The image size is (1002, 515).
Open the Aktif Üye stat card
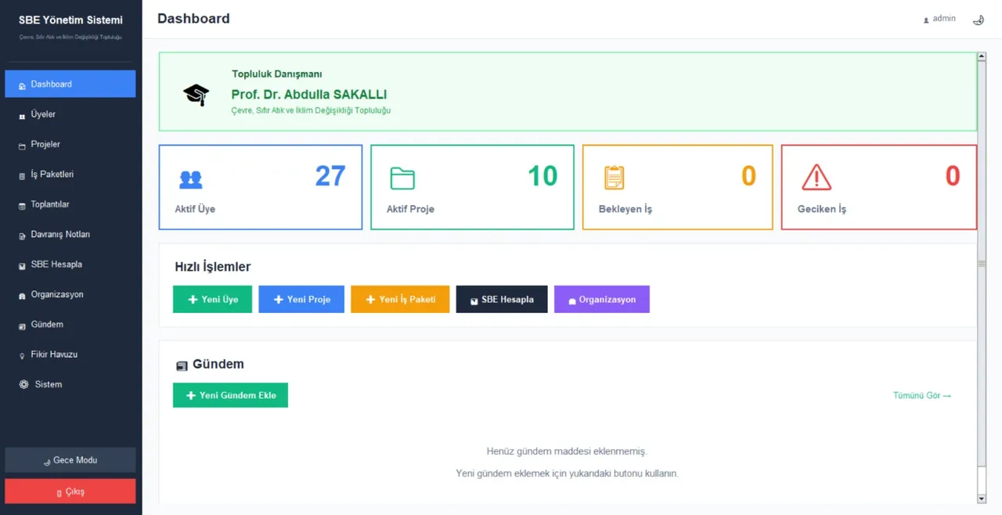pyautogui.click(x=261, y=187)
